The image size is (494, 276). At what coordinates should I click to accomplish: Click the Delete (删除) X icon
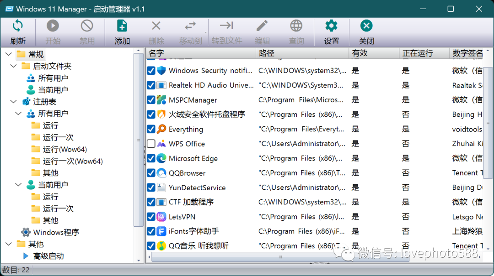coord(156,26)
